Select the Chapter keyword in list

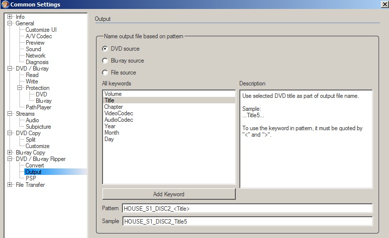tap(113, 107)
